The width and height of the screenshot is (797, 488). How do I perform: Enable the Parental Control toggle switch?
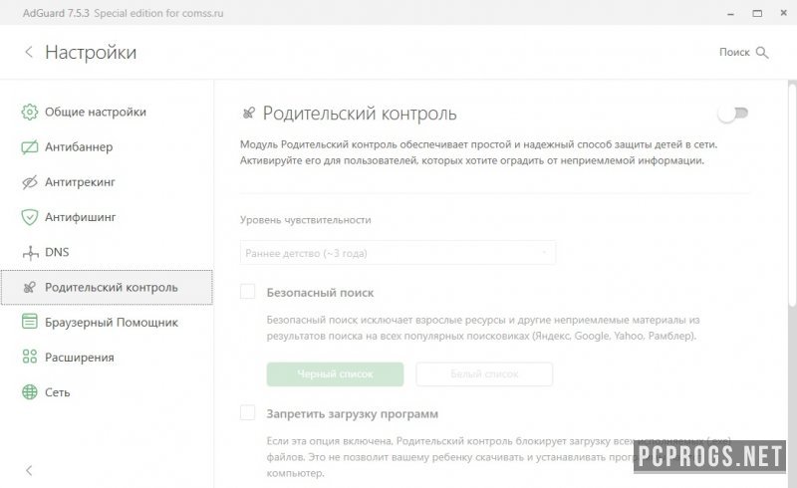(733, 114)
